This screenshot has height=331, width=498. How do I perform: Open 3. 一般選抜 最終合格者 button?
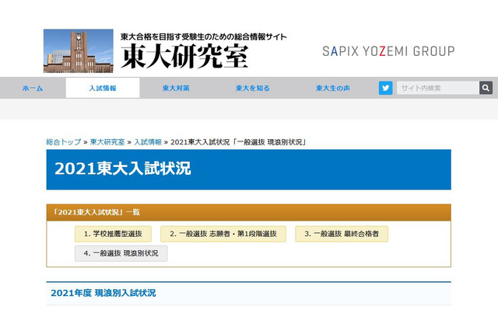(x=342, y=234)
